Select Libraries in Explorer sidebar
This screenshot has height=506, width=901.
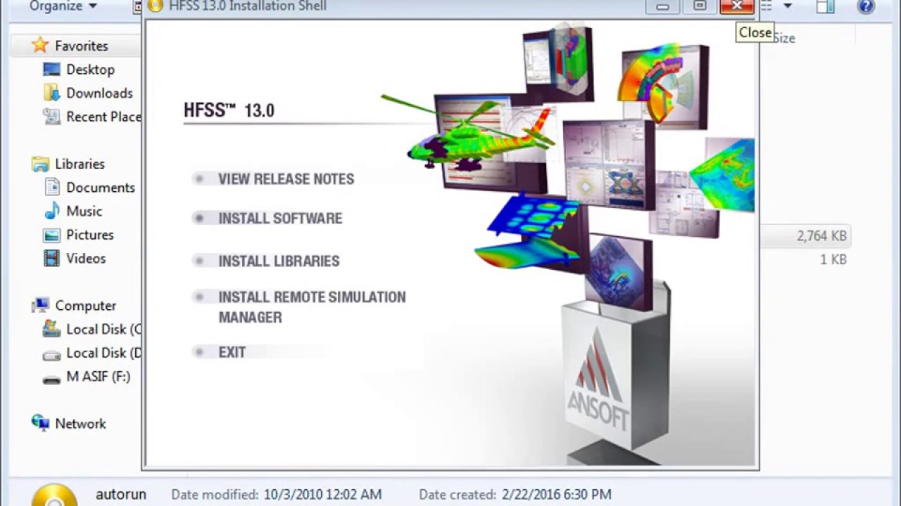[x=80, y=164]
